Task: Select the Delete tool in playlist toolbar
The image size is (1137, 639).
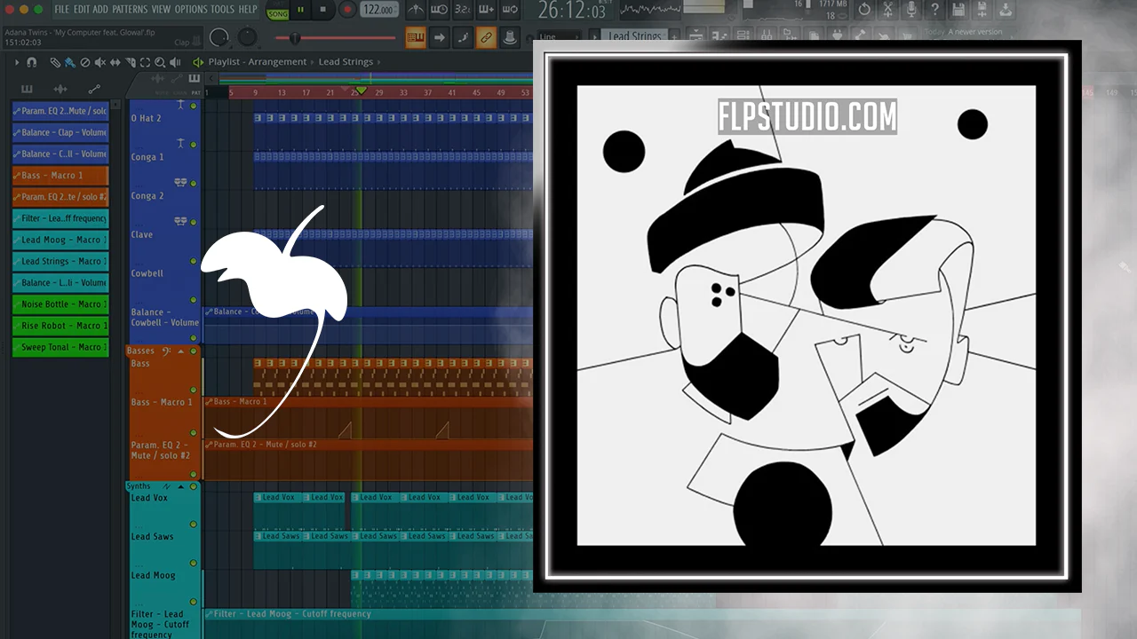Action: tap(84, 62)
